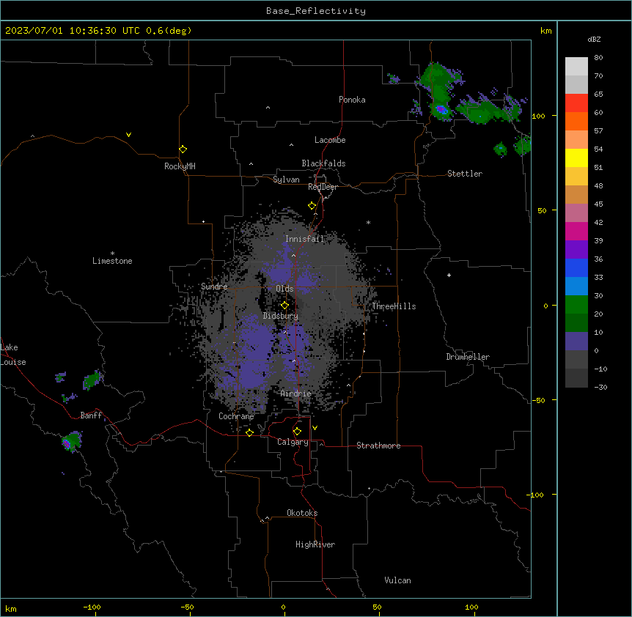
Task: Click the HighRiver city label
Action: (315, 544)
